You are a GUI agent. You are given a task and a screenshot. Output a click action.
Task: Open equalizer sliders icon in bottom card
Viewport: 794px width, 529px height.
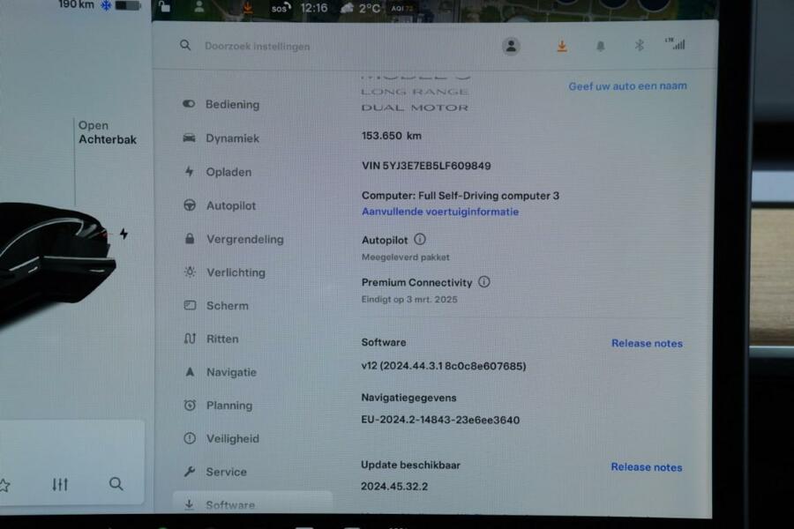point(60,484)
